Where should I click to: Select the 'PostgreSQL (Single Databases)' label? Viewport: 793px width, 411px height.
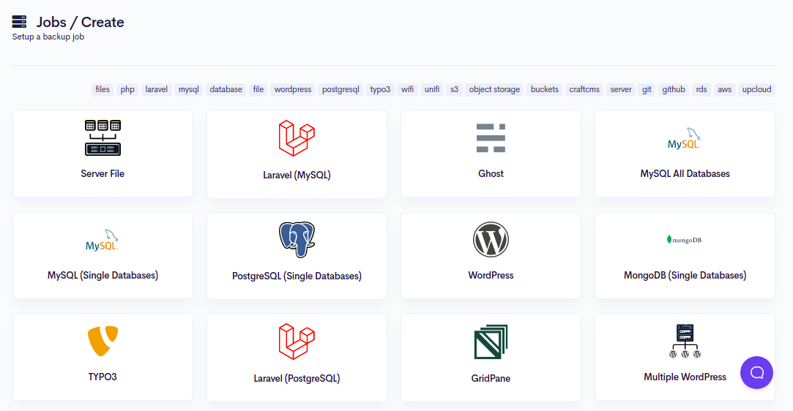point(297,276)
